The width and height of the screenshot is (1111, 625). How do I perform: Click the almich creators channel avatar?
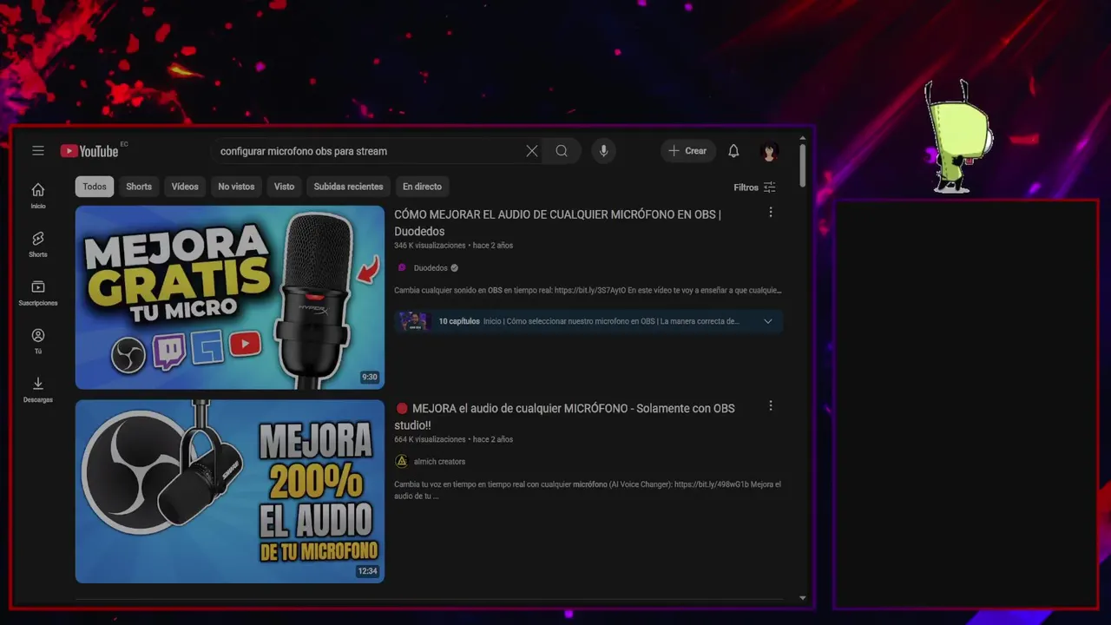point(401,462)
